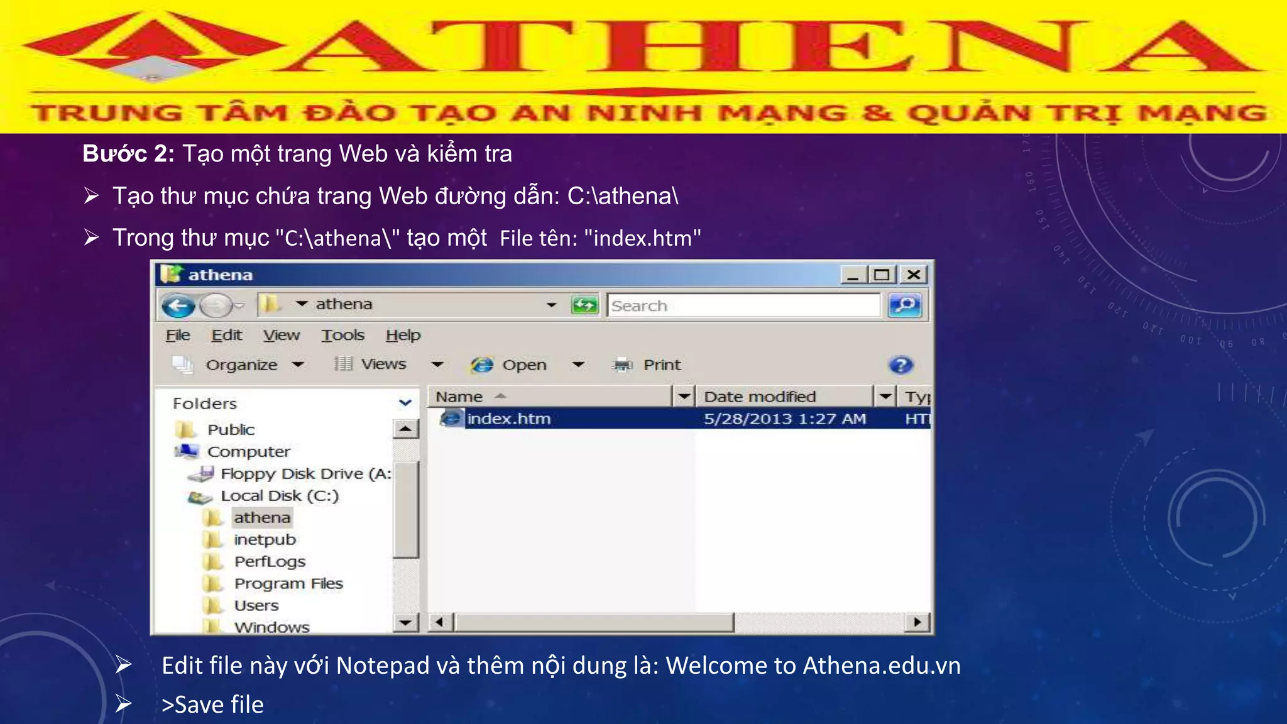Screen dimensions: 1287x724
Task: Minimize the athena window
Action: click(x=853, y=275)
